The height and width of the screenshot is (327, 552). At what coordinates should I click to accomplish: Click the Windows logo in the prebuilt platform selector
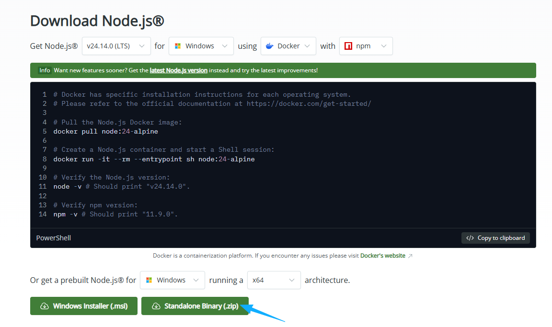pos(149,280)
